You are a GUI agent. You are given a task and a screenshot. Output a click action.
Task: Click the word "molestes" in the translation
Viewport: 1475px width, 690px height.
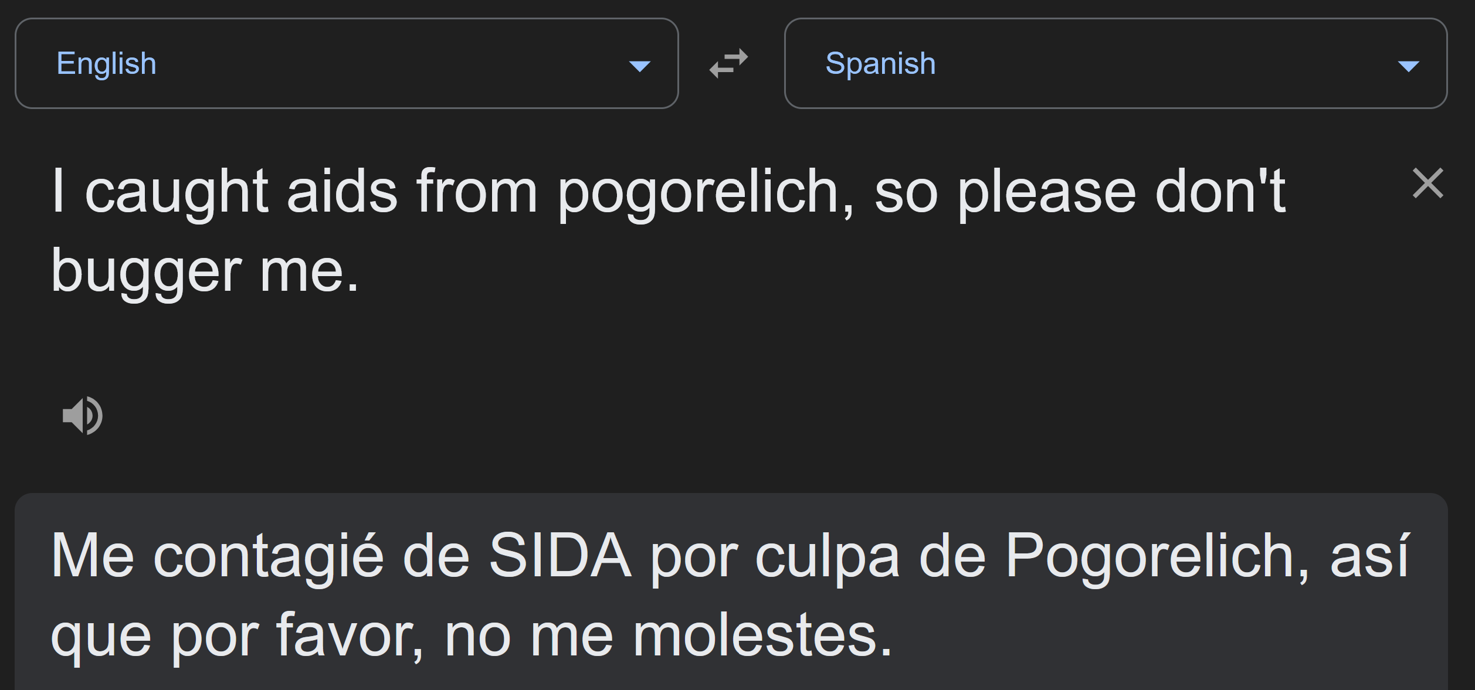tap(762, 636)
